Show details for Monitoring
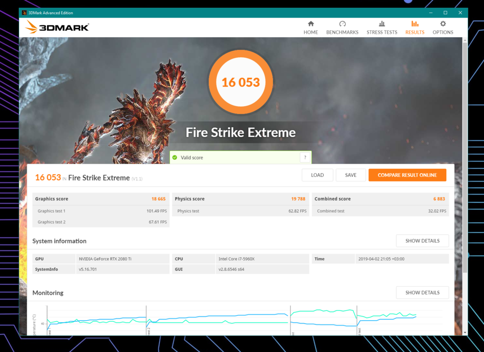Viewport: 484px width, 352px height. (x=423, y=292)
